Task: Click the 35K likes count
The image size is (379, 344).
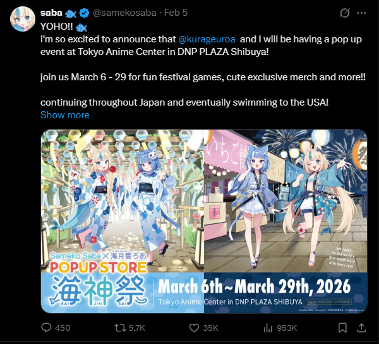Action: click(210, 328)
